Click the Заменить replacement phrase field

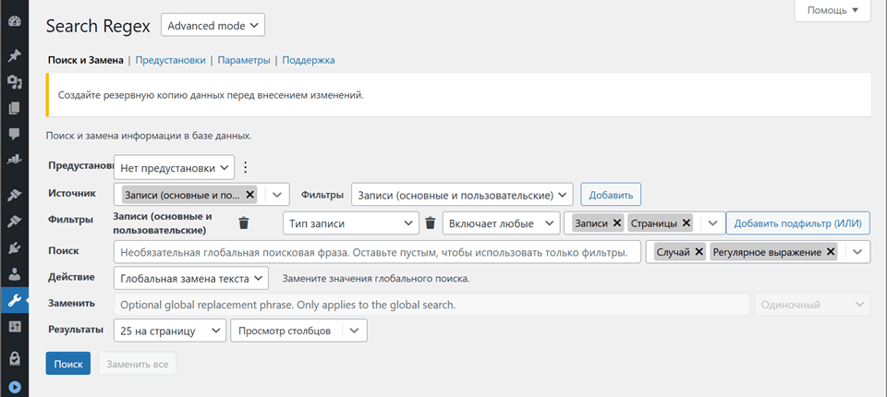(431, 305)
